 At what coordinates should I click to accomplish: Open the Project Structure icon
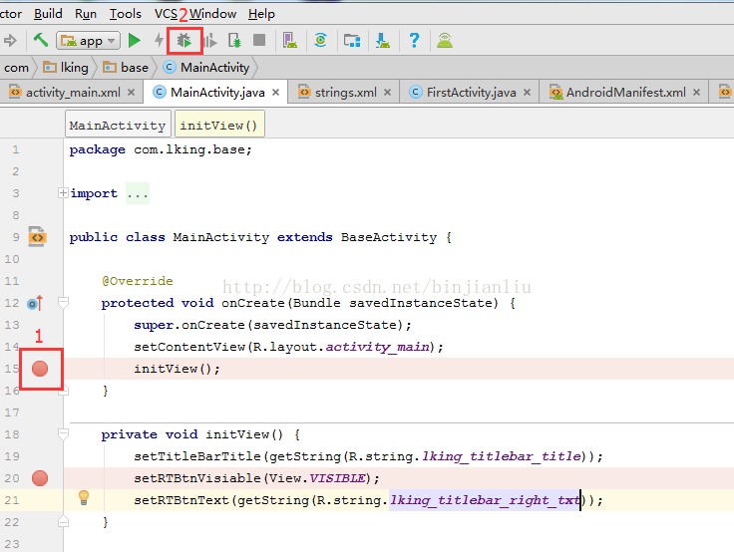[352, 41]
